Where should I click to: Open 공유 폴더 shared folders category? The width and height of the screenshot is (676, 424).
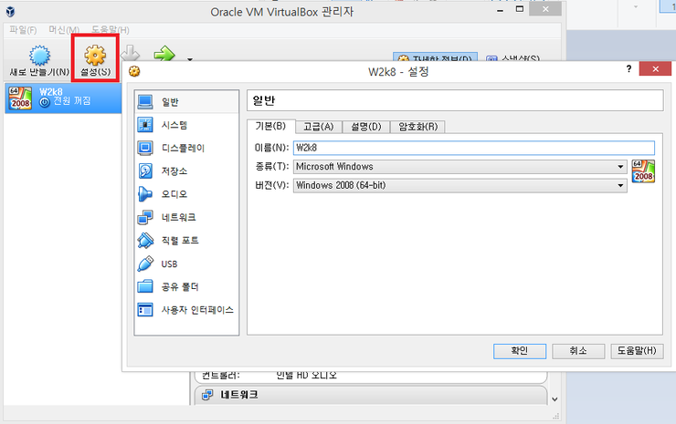[179, 286]
